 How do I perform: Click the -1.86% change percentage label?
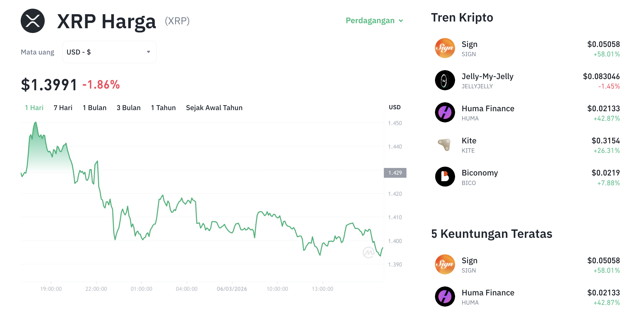100,84
